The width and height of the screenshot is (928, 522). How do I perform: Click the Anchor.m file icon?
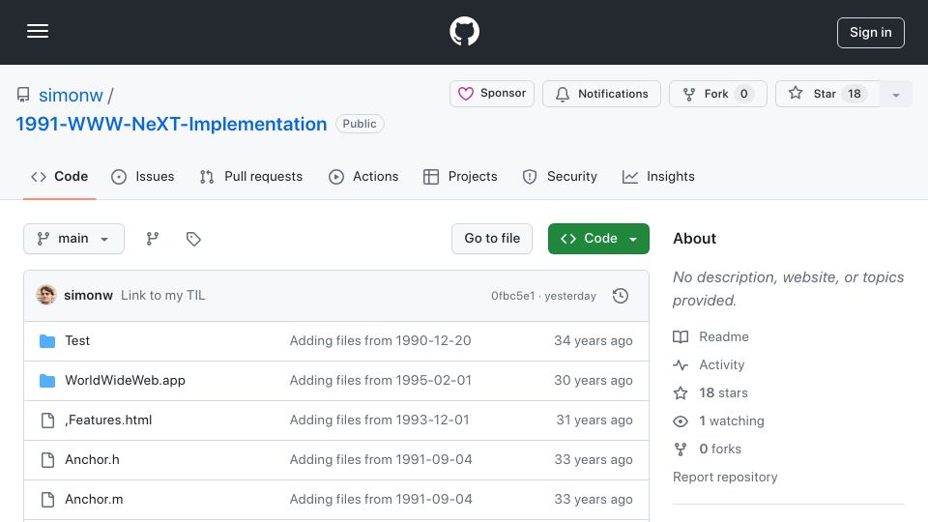click(47, 500)
